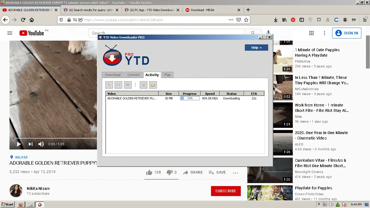Save video to playlist with SAVE
370x208 pixels.
217,172
